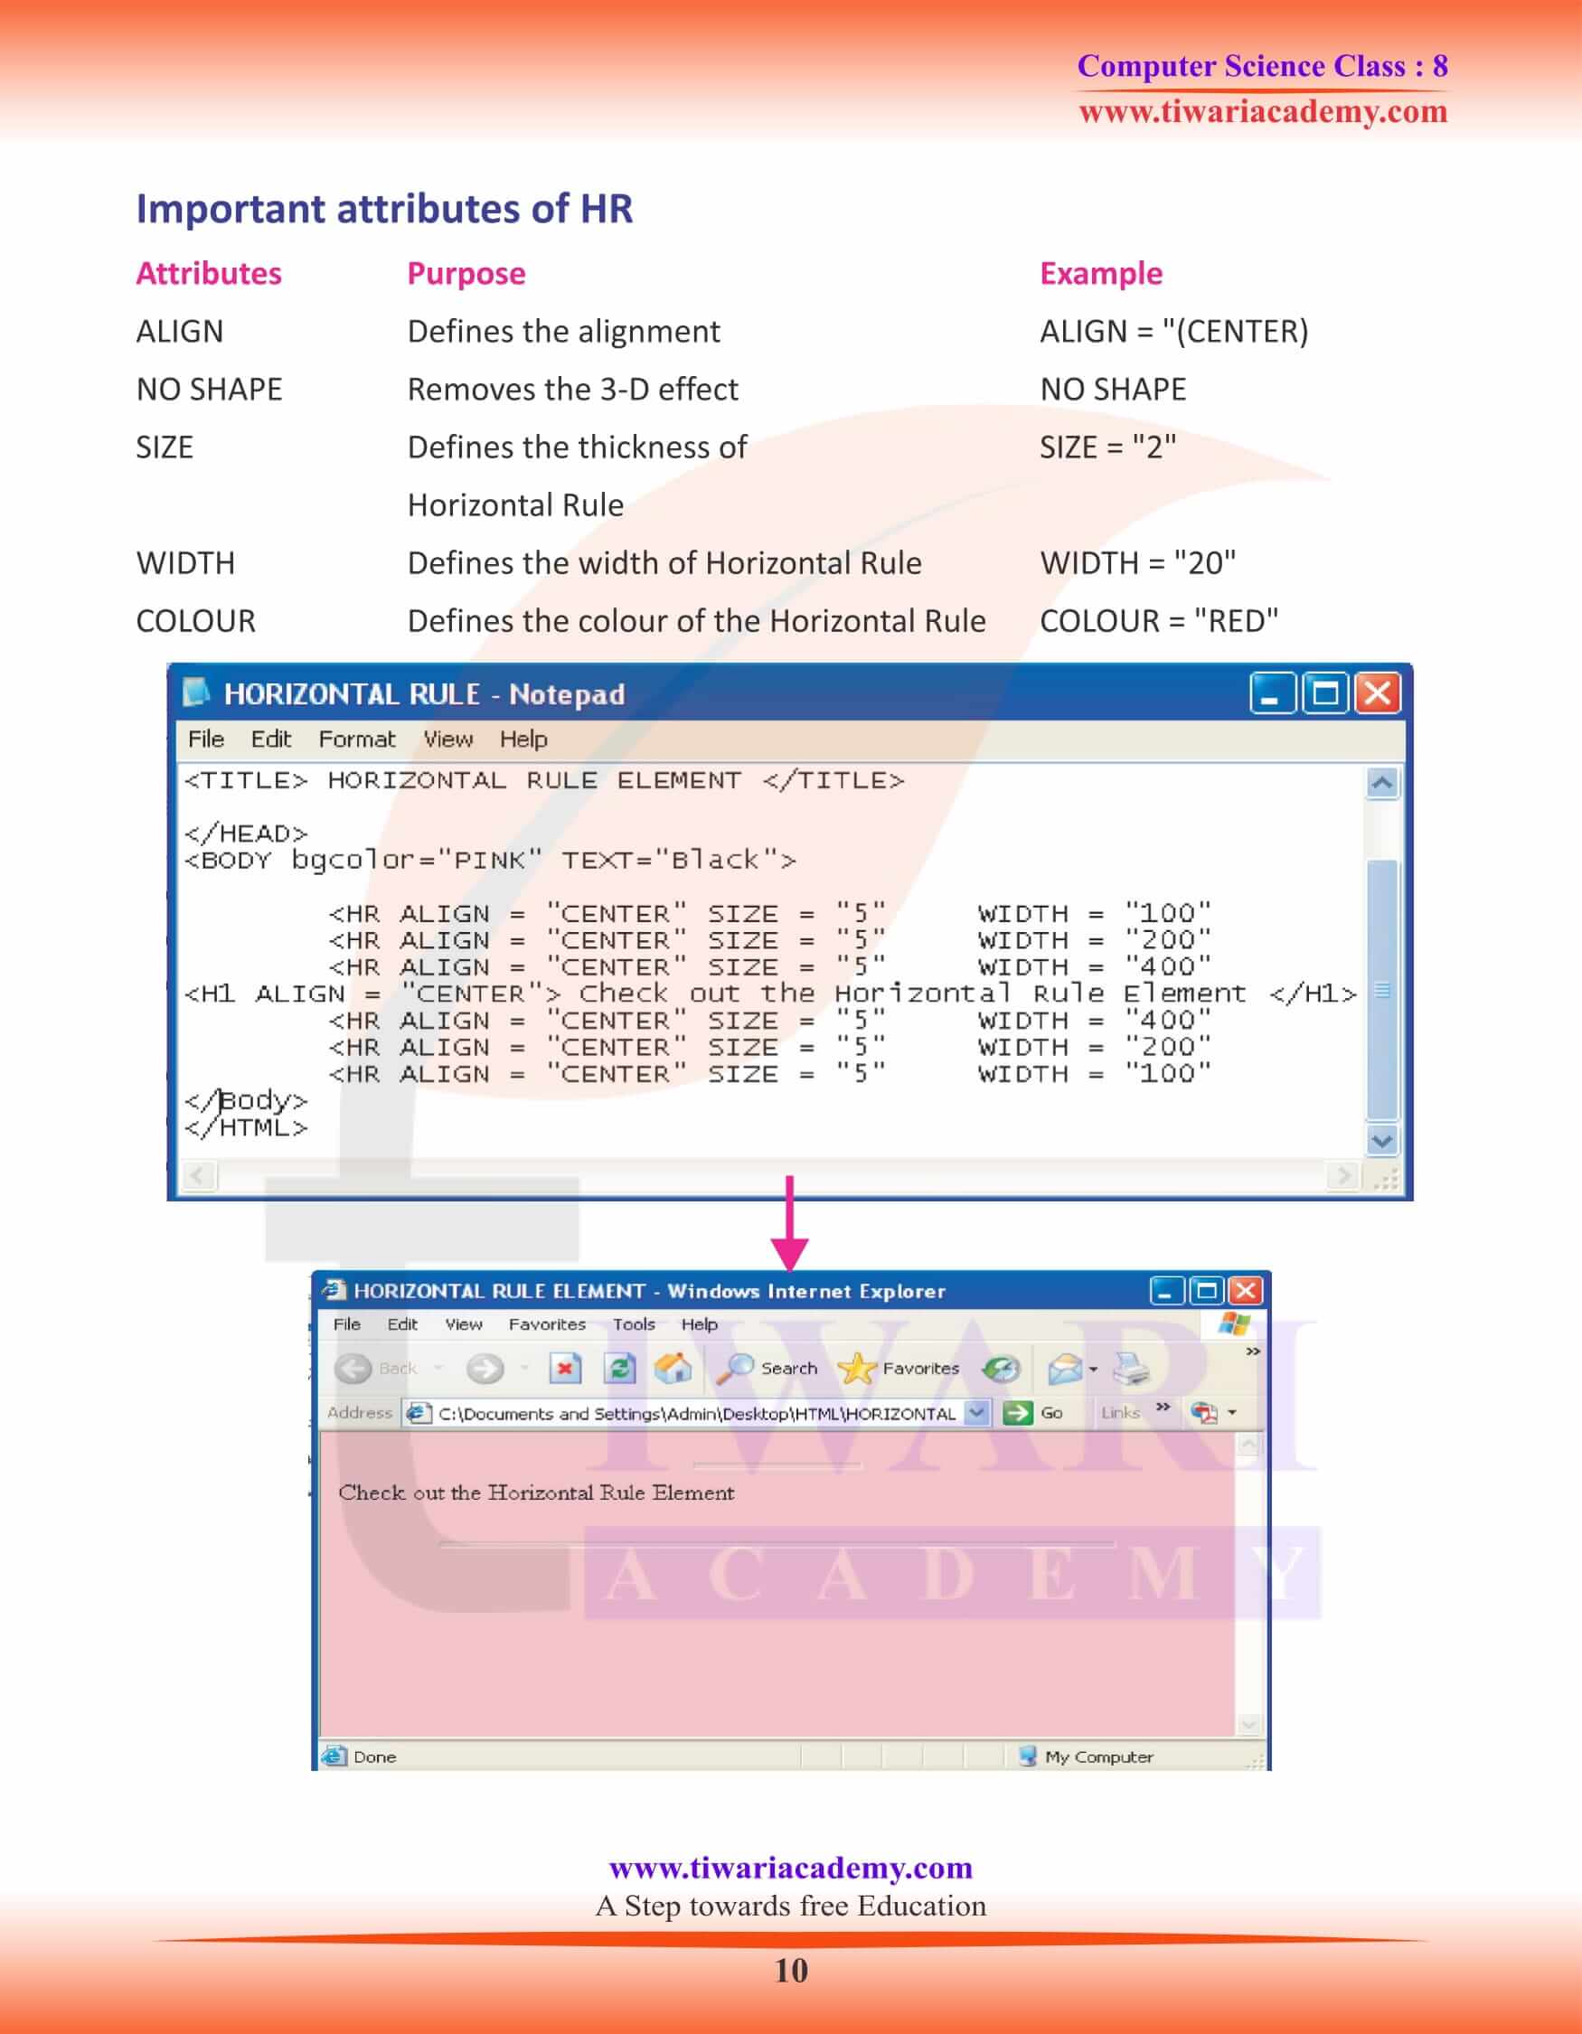Expand the Links toolbar chevron
The image size is (1582, 2034).
[1162, 1408]
